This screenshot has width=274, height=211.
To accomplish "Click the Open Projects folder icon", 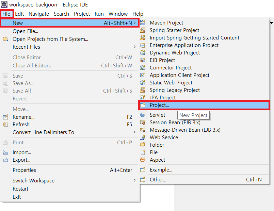I will point(5,39).
